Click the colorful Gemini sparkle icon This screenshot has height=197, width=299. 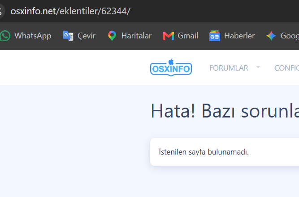pos(271,36)
